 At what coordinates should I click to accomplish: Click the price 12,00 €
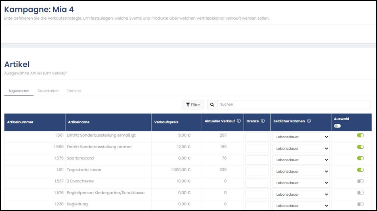click(184, 147)
